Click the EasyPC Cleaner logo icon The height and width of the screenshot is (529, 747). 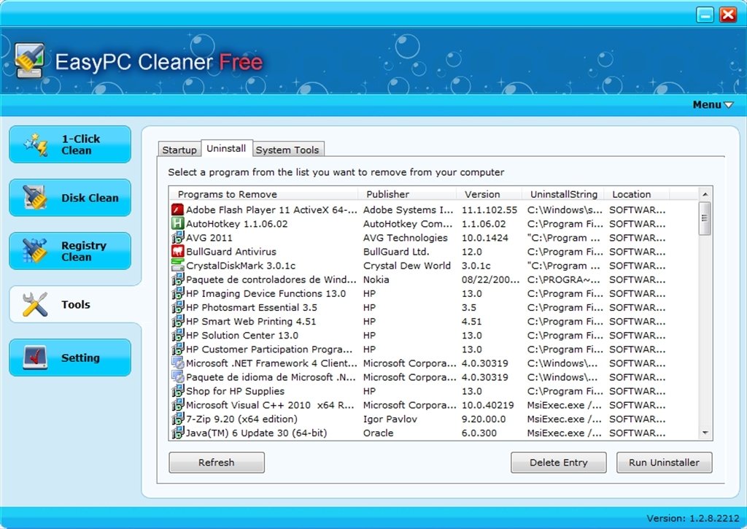point(29,61)
